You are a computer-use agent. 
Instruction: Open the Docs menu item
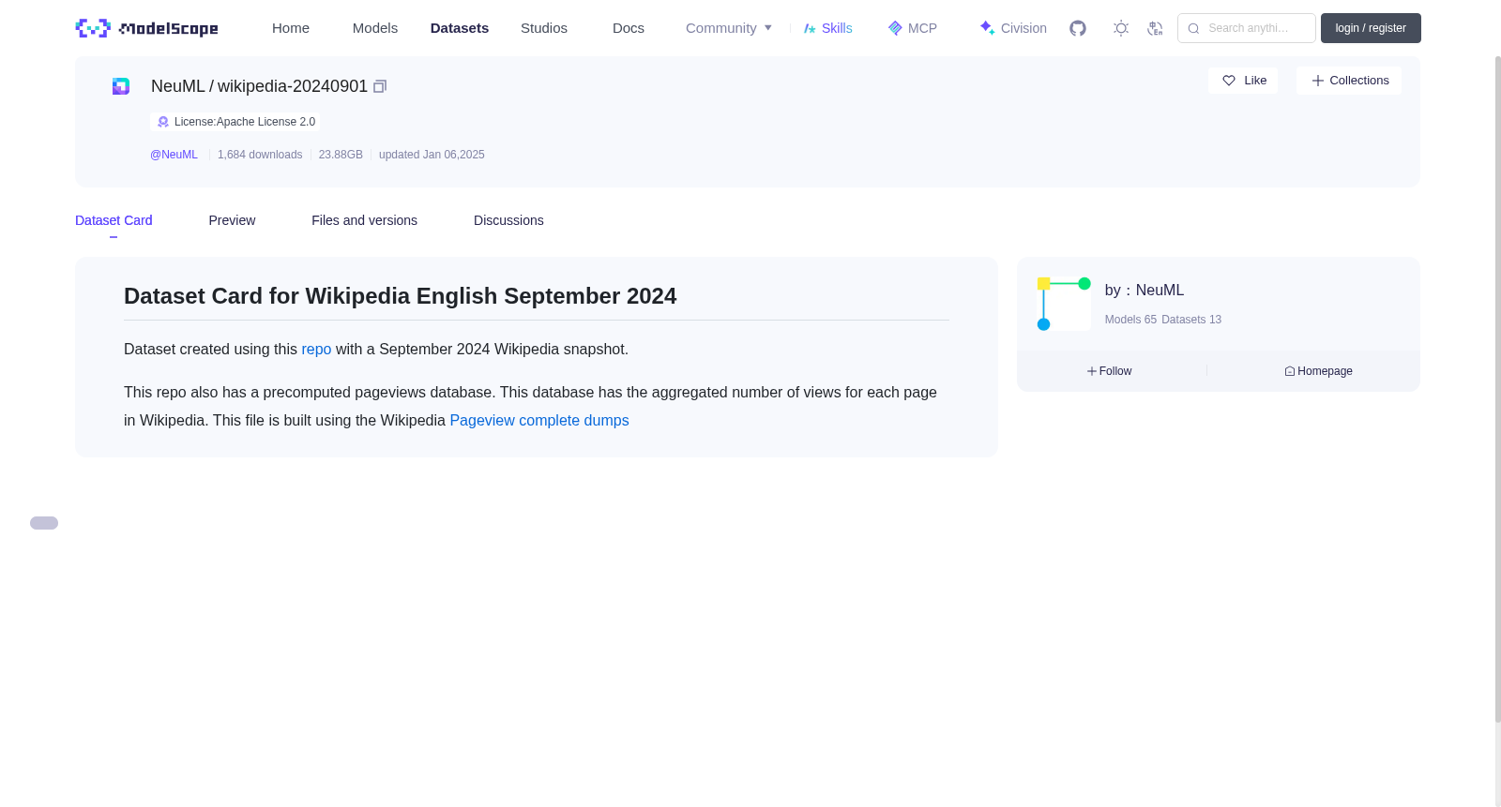point(629,28)
